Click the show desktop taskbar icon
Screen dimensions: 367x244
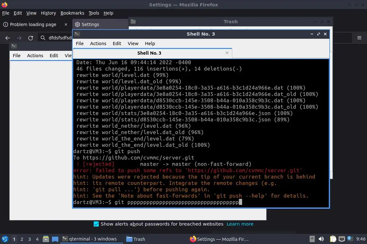pyautogui.click(x=55, y=239)
